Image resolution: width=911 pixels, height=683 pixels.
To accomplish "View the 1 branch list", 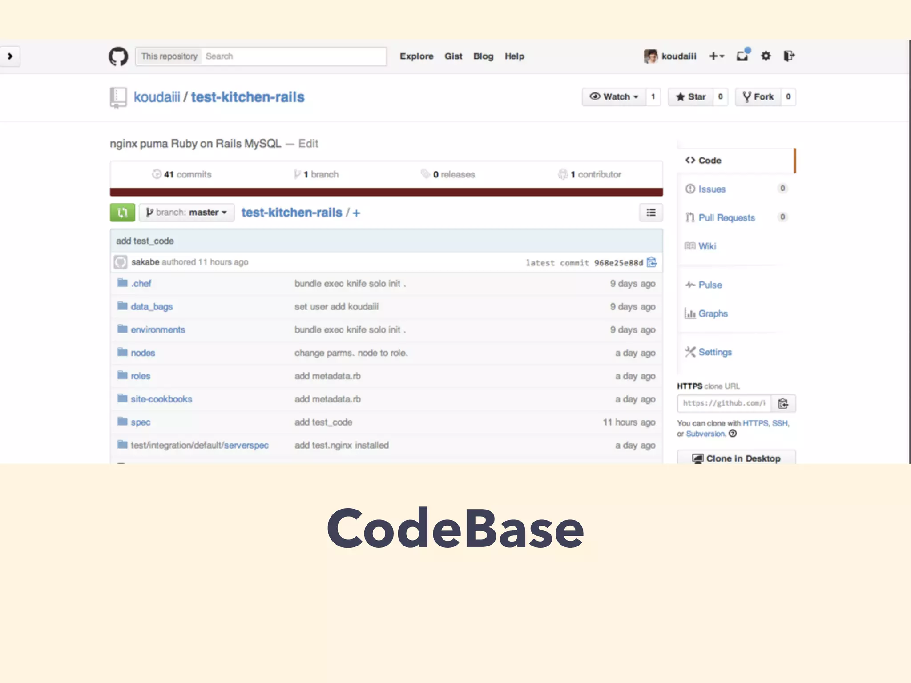I will pyautogui.click(x=316, y=174).
